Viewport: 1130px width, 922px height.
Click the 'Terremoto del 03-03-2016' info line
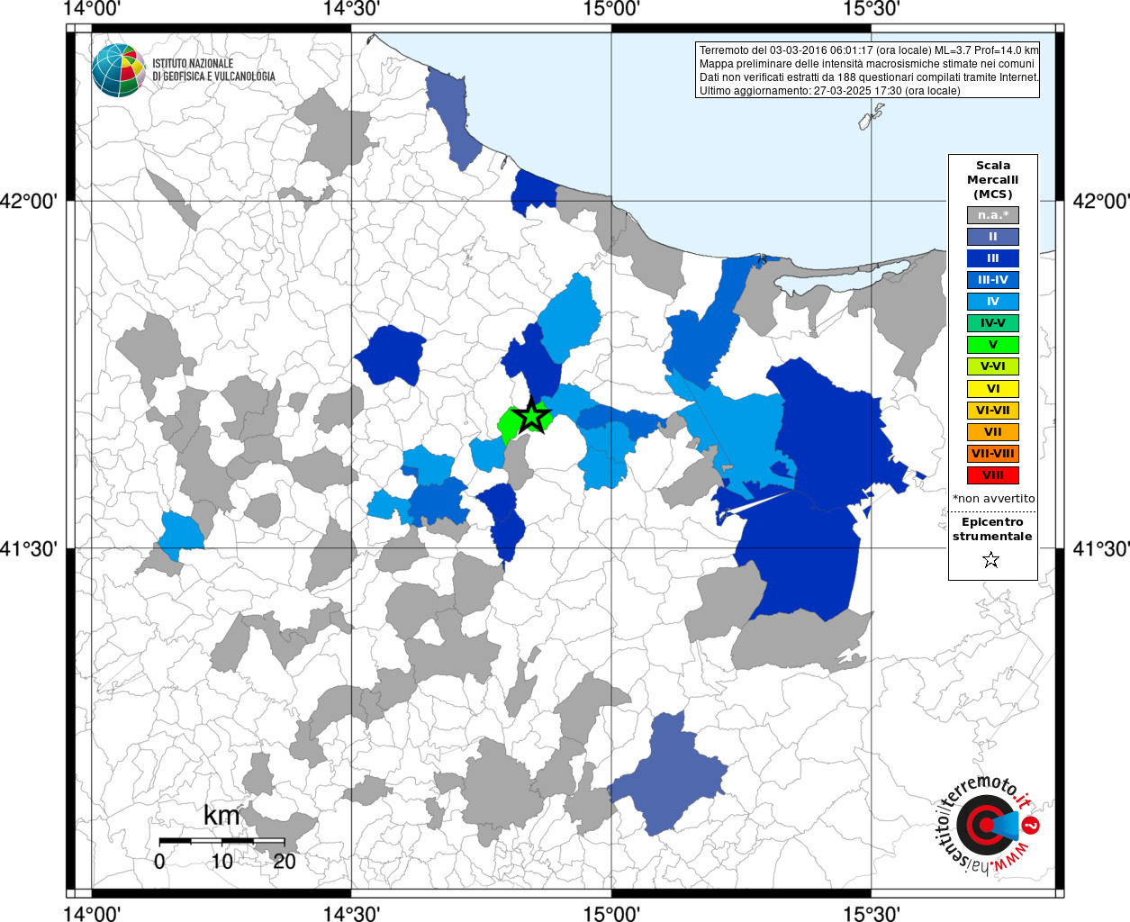click(x=869, y=50)
